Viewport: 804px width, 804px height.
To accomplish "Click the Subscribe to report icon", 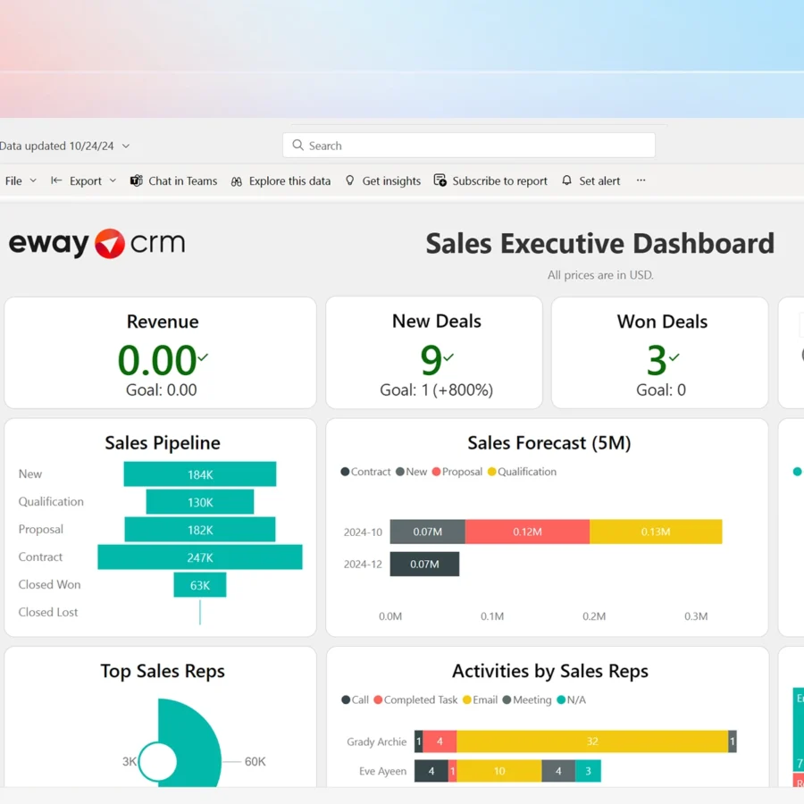I will [440, 180].
